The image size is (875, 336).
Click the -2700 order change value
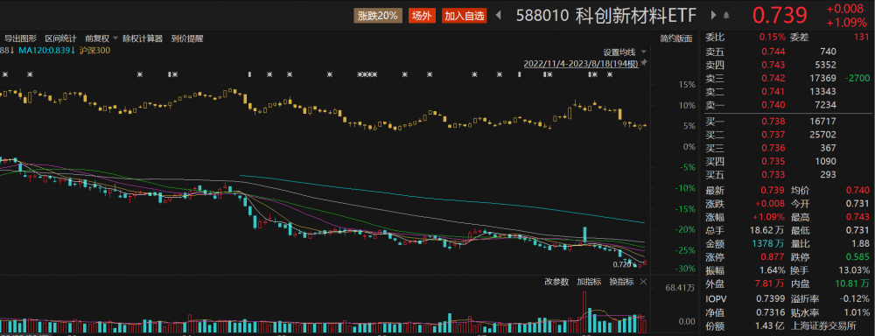pos(857,78)
